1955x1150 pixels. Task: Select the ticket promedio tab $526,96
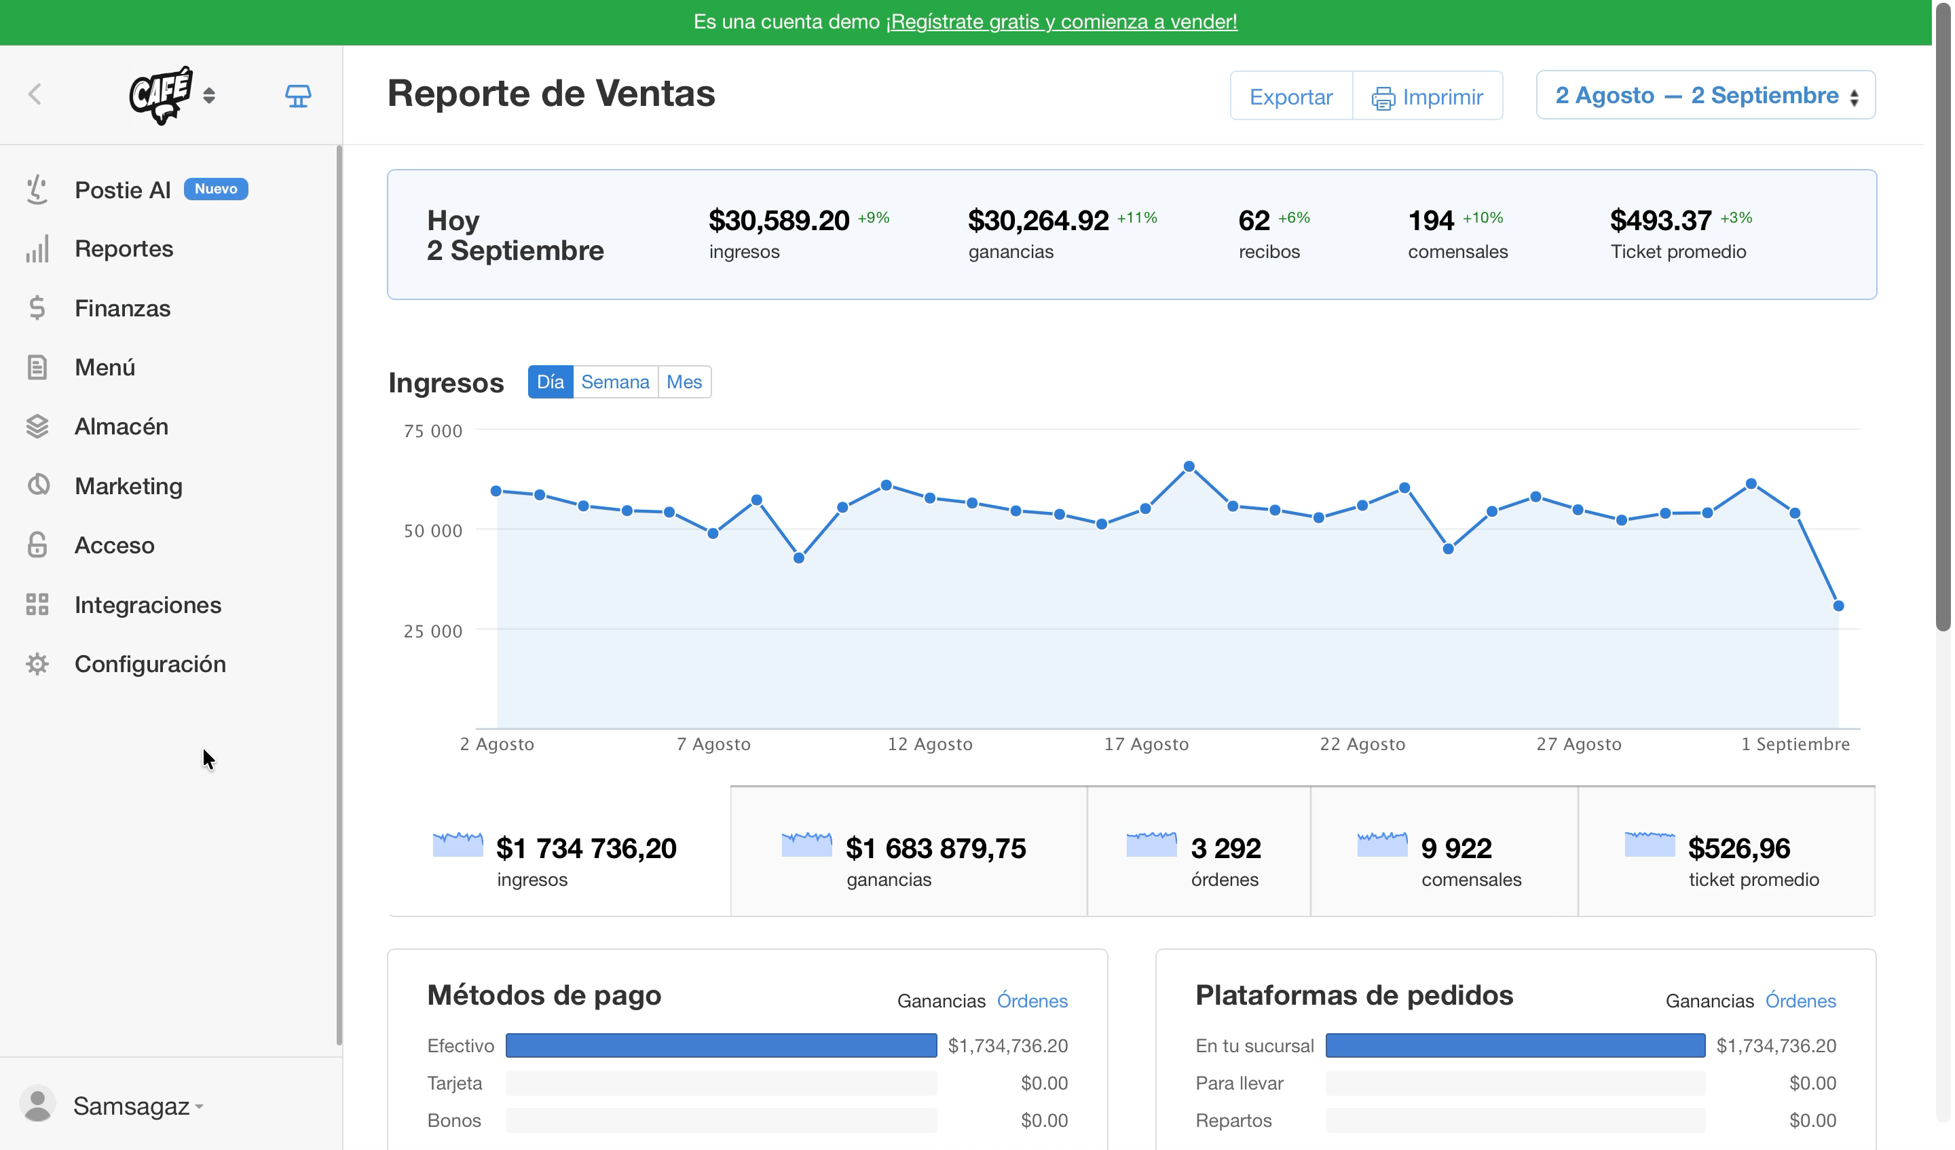(x=1727, y=851)
